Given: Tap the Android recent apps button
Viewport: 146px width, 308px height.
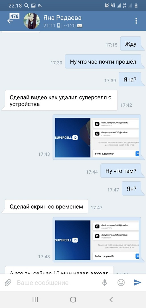Looking at the screenshot, I should 35,299.
